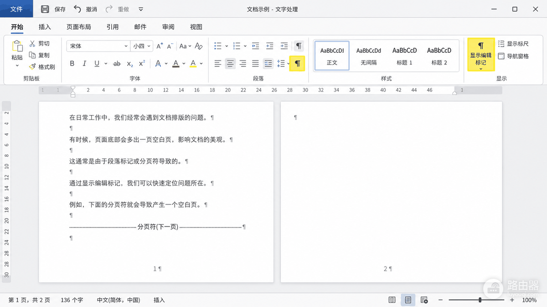Expand the quick access toolbar customize arrow
547x307 pixels.
click(140, 9)
